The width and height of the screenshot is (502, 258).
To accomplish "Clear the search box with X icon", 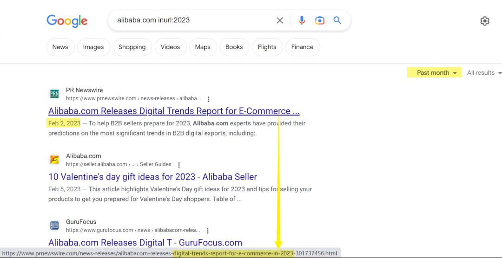I will point(280,20).
